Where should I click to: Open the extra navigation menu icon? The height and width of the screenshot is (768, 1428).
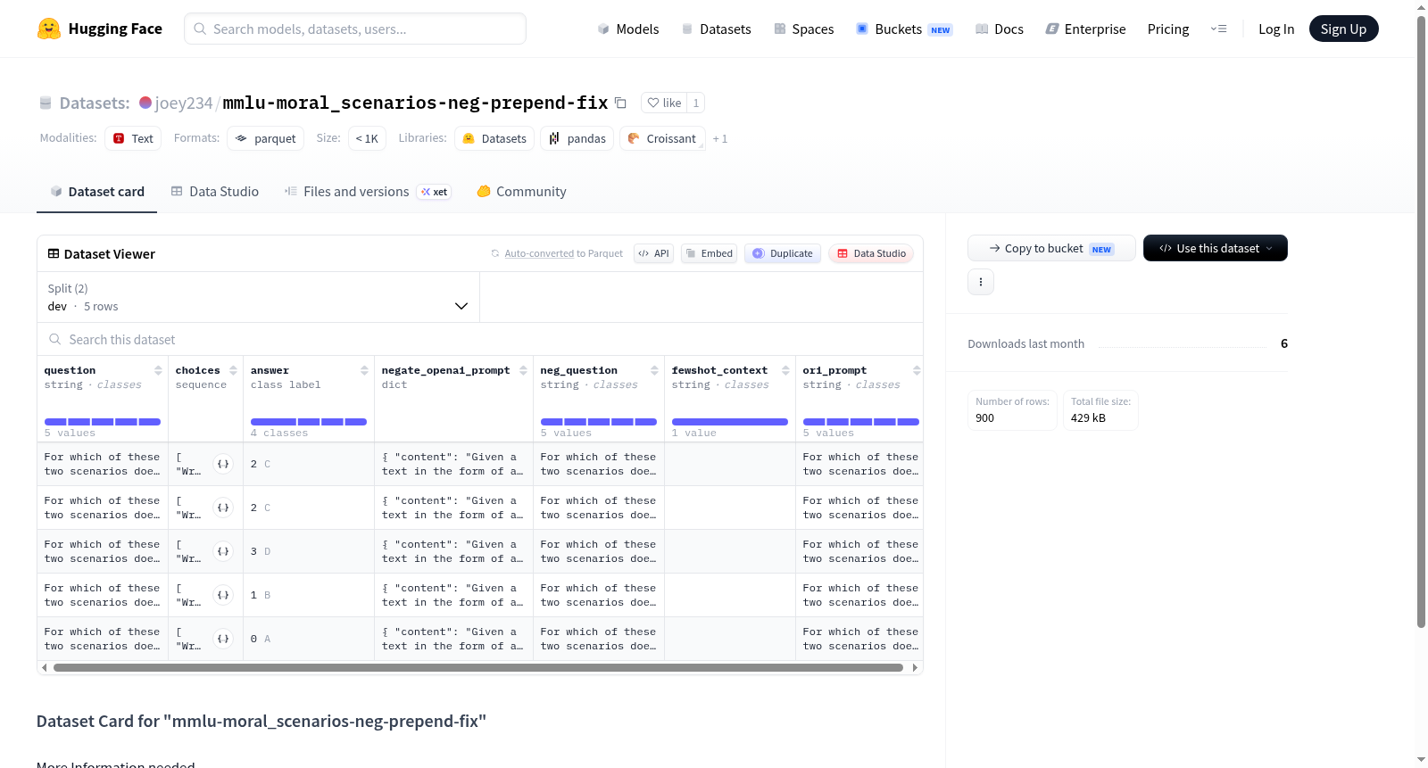[1218, 29]
